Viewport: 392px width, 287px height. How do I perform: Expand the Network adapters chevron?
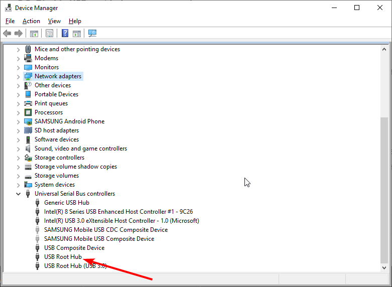pos(18,76)
